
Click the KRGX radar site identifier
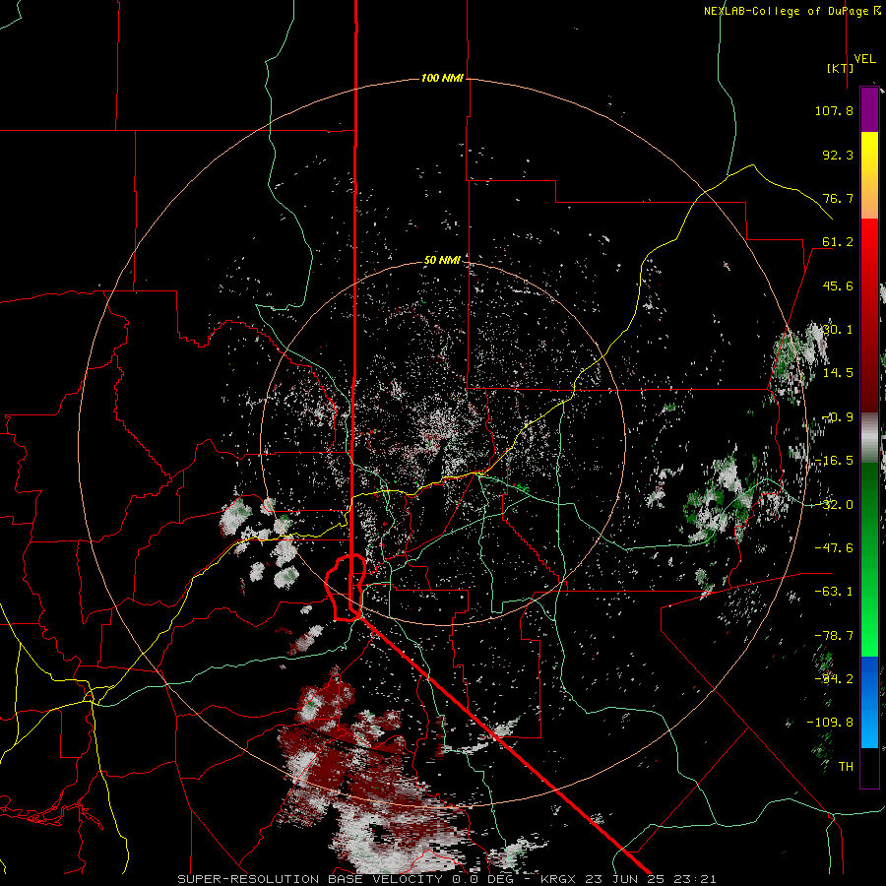tap(560, 879)
